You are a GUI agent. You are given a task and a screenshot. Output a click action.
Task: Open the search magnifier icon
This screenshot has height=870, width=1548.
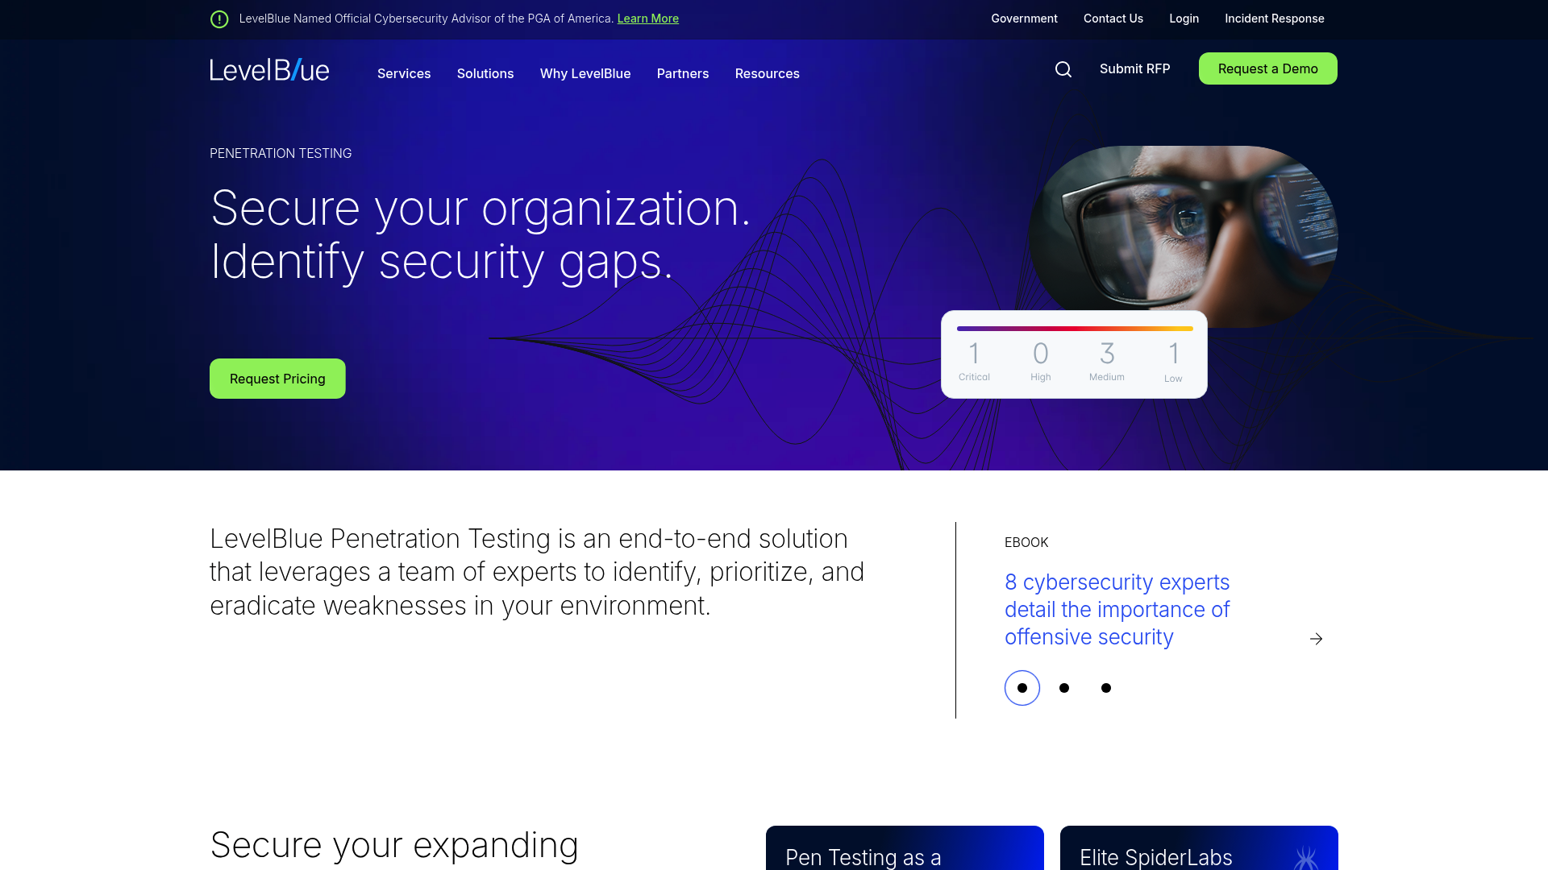point(1063,69)
